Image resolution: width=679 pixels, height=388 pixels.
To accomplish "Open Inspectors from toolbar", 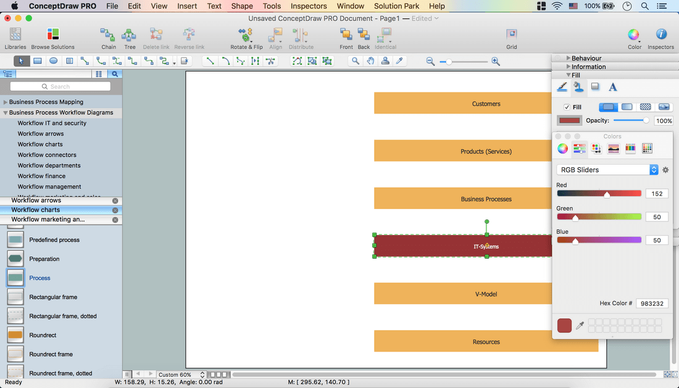I will (660, 38).
